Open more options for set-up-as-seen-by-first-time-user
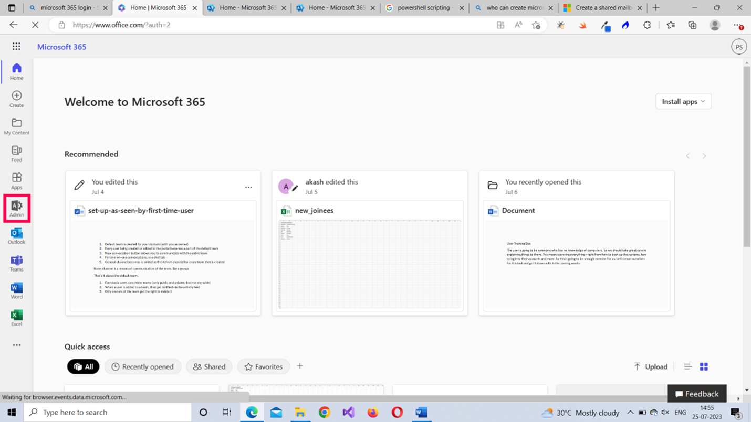Image resolution: width=751 pixels, height=422 pixels. [248, 187]
